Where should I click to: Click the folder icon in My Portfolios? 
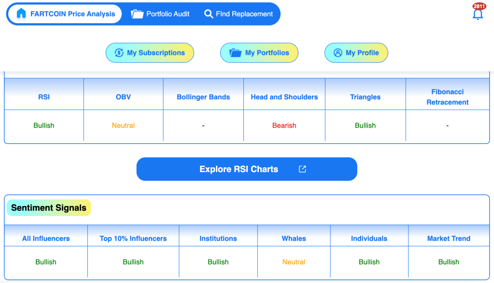[235, 53]
